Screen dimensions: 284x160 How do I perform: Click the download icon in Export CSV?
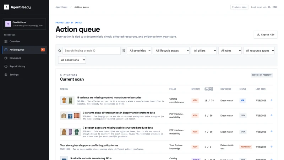click(258, 34)
